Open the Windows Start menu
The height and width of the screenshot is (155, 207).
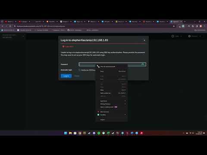[x=66, y=133]
